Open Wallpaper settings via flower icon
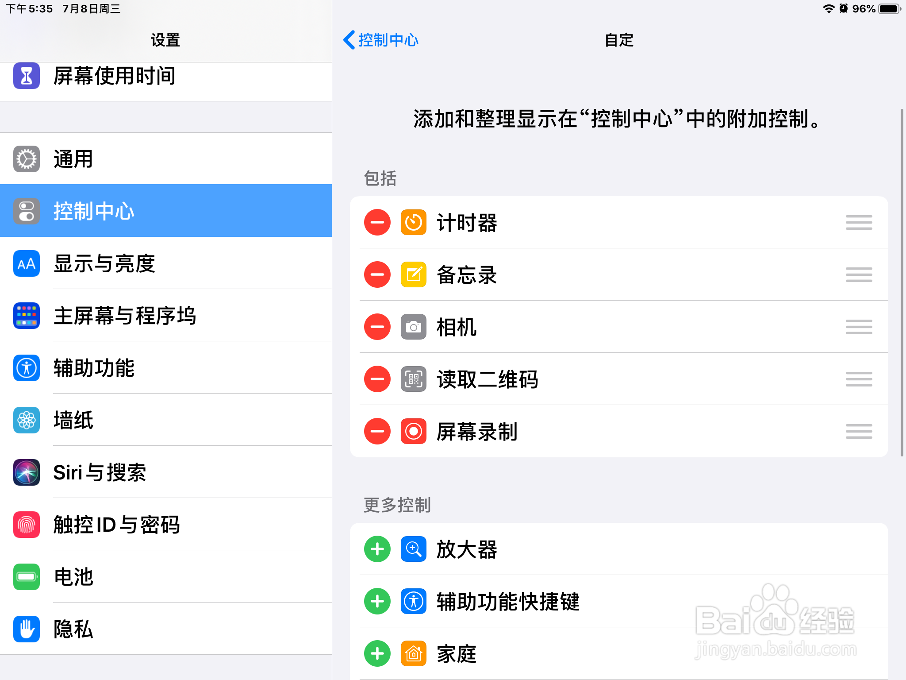Image resolution: width=906 pixels, height=680 pixels. tap(26, 420)
